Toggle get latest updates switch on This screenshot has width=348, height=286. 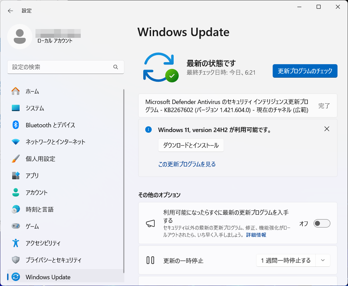pyautogui.click(x=322, y=224)
